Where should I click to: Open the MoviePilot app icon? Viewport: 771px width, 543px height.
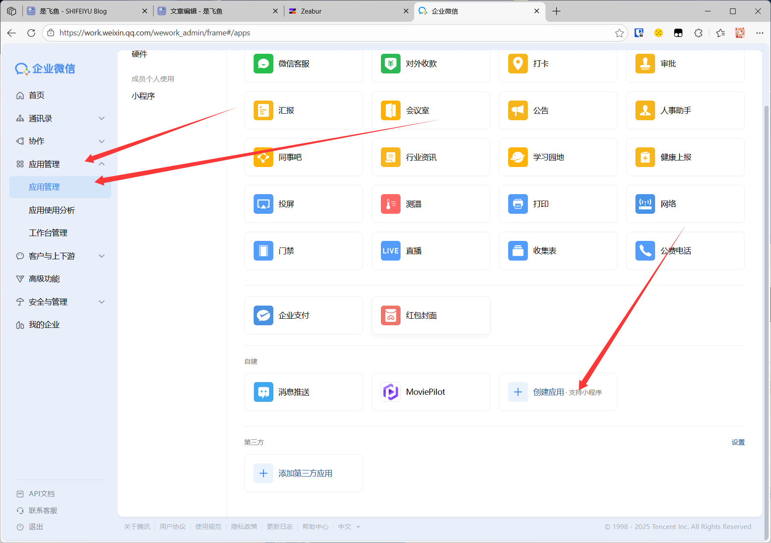pyautogui.click(x=391, y=392)
